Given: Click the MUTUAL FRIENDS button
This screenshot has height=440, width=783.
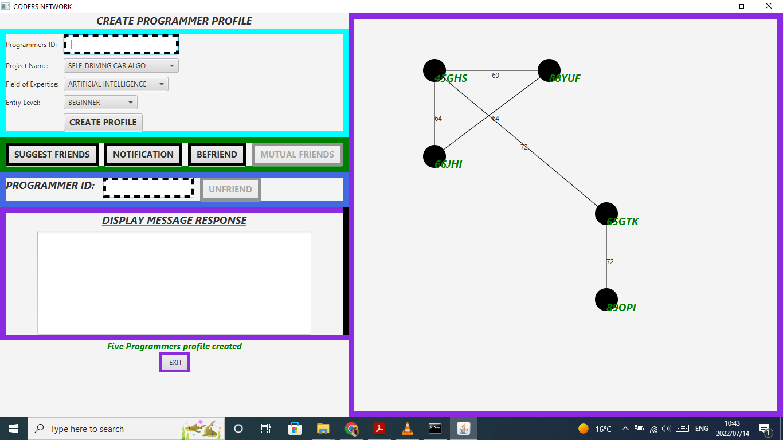Looking at the screenshot, I should pos(297,155).
